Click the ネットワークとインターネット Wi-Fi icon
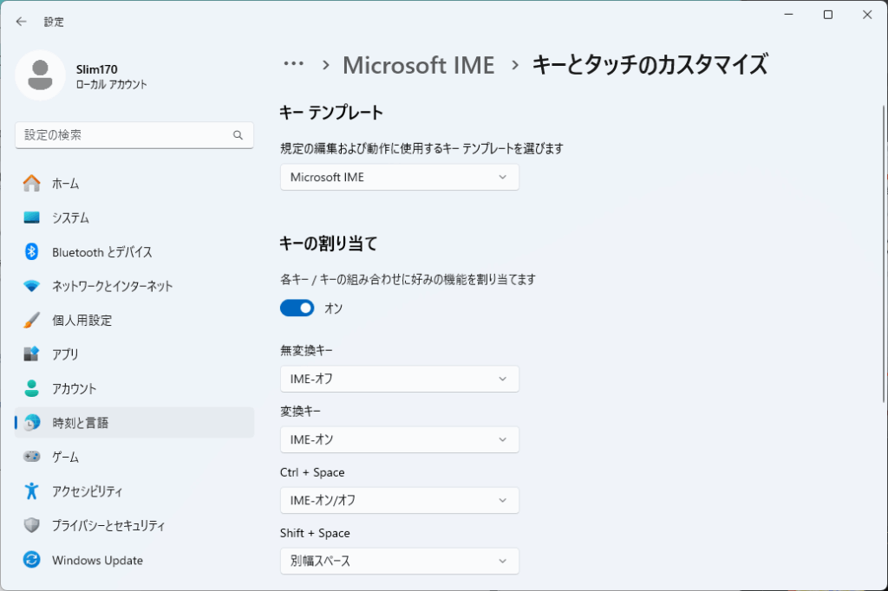This screenshot has width=888, height=591. (x=32, y=286)
